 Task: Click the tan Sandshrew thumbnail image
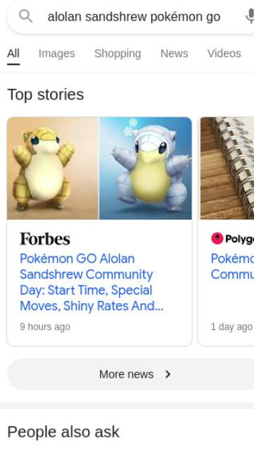tap(53, 168)
